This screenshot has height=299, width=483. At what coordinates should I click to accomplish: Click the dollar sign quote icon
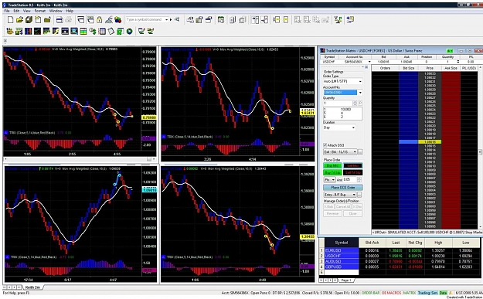tap(93, 31)
